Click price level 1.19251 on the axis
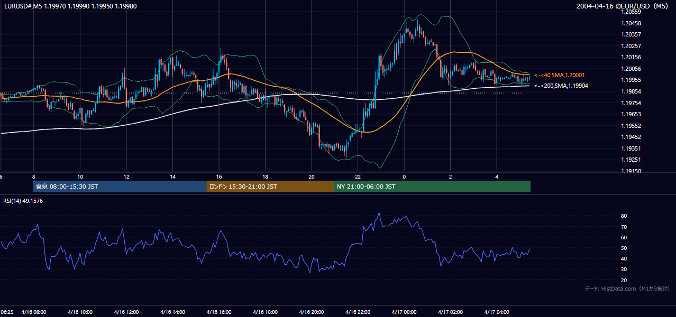 630,160
